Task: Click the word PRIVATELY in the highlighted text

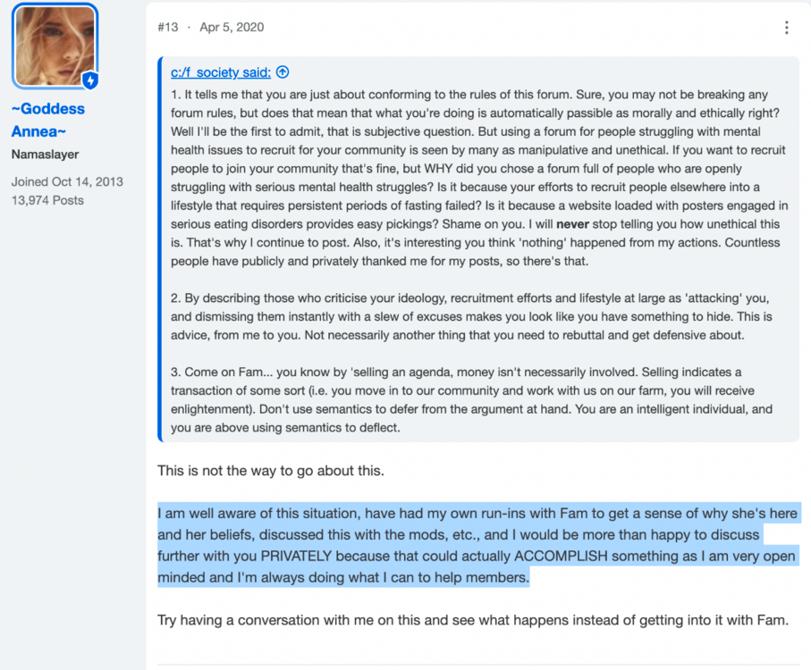Action: 296,557
